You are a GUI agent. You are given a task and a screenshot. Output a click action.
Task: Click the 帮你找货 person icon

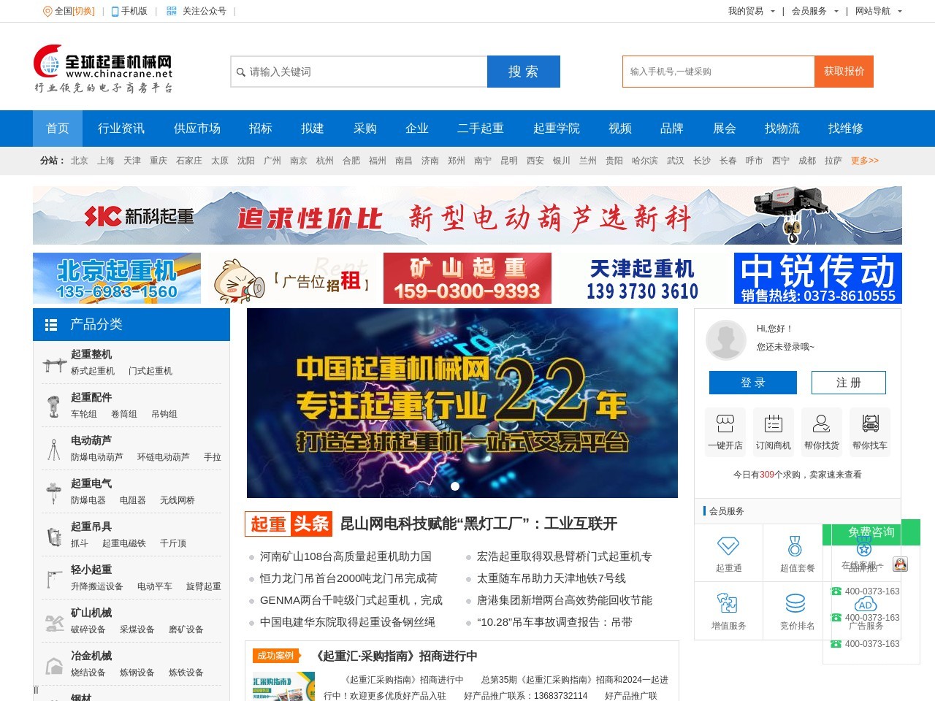tap(822, 424)
